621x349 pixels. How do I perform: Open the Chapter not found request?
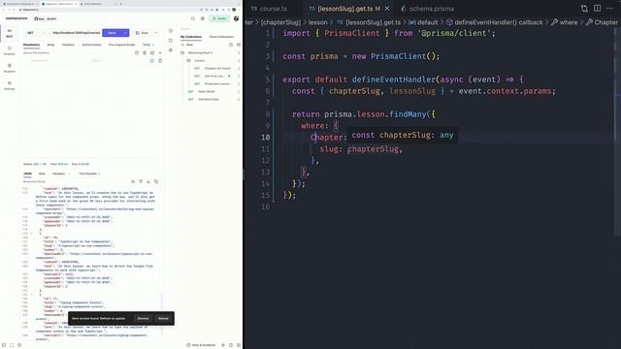[217, 69]
